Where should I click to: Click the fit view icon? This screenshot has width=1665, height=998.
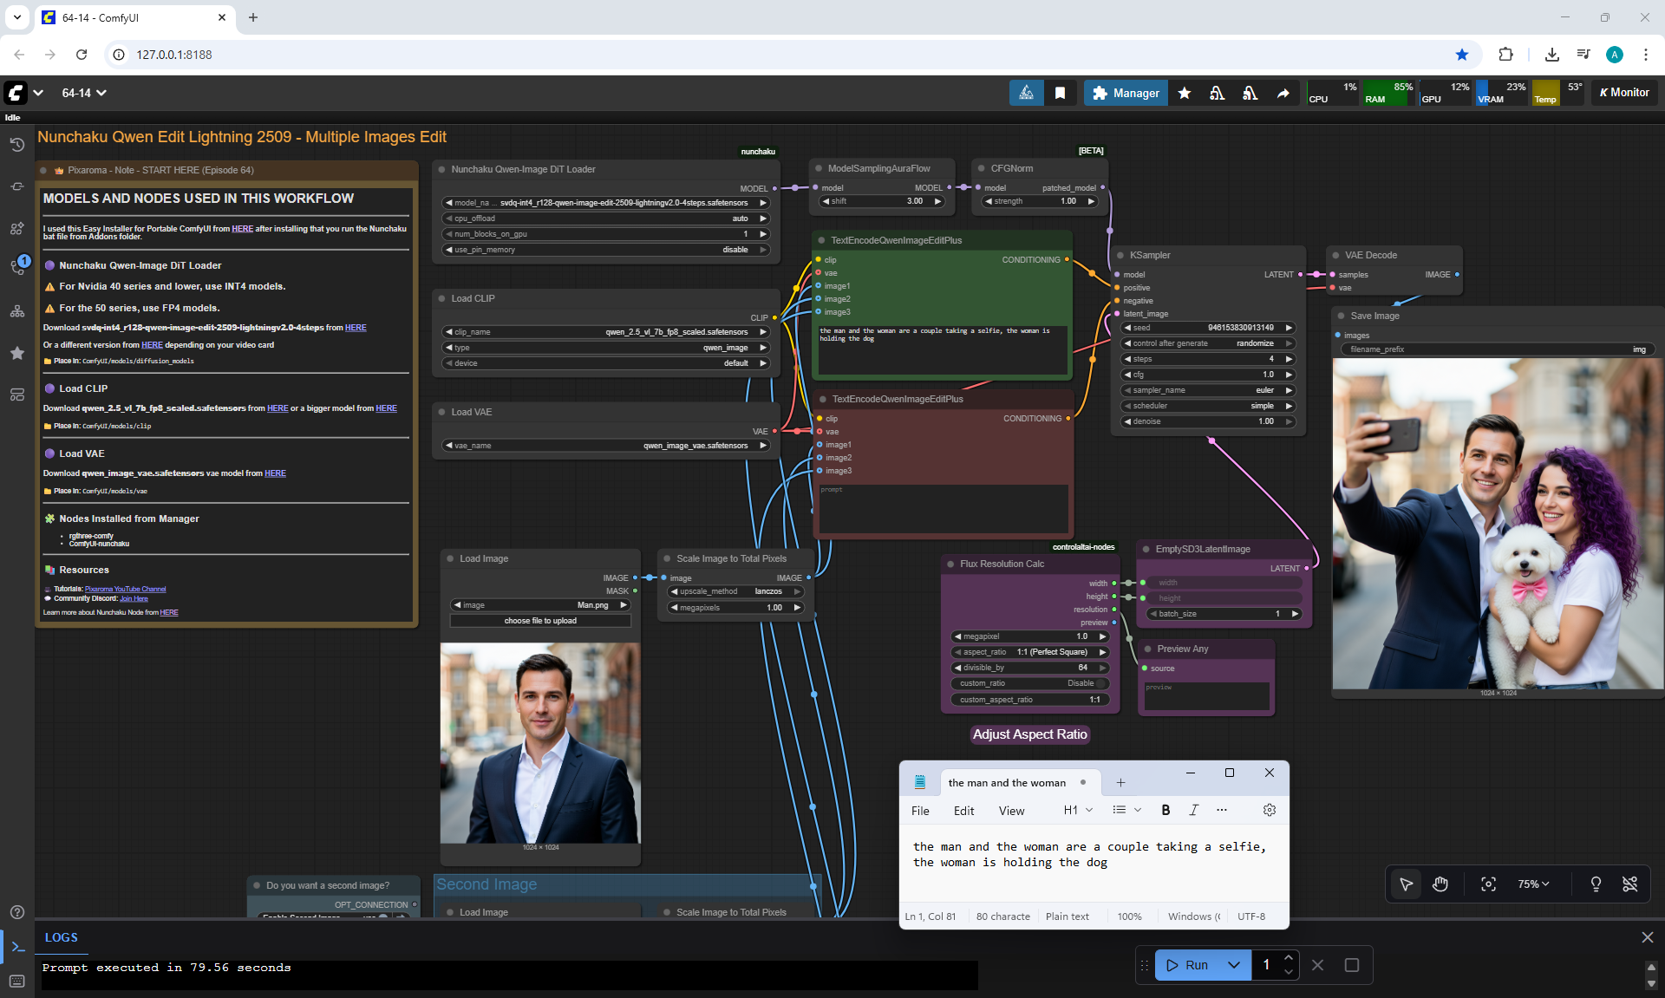1488,884
